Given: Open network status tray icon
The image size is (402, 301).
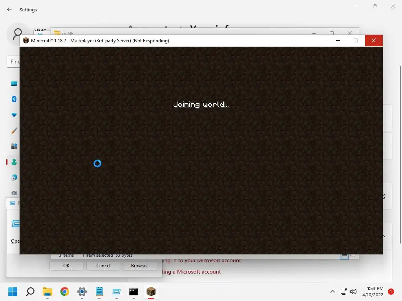Looking at the screenshot, I should click(x=344, y=292).
